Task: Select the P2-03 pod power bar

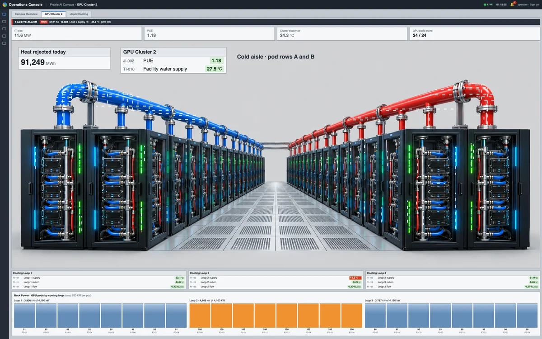Action: [x=68, y=315]
